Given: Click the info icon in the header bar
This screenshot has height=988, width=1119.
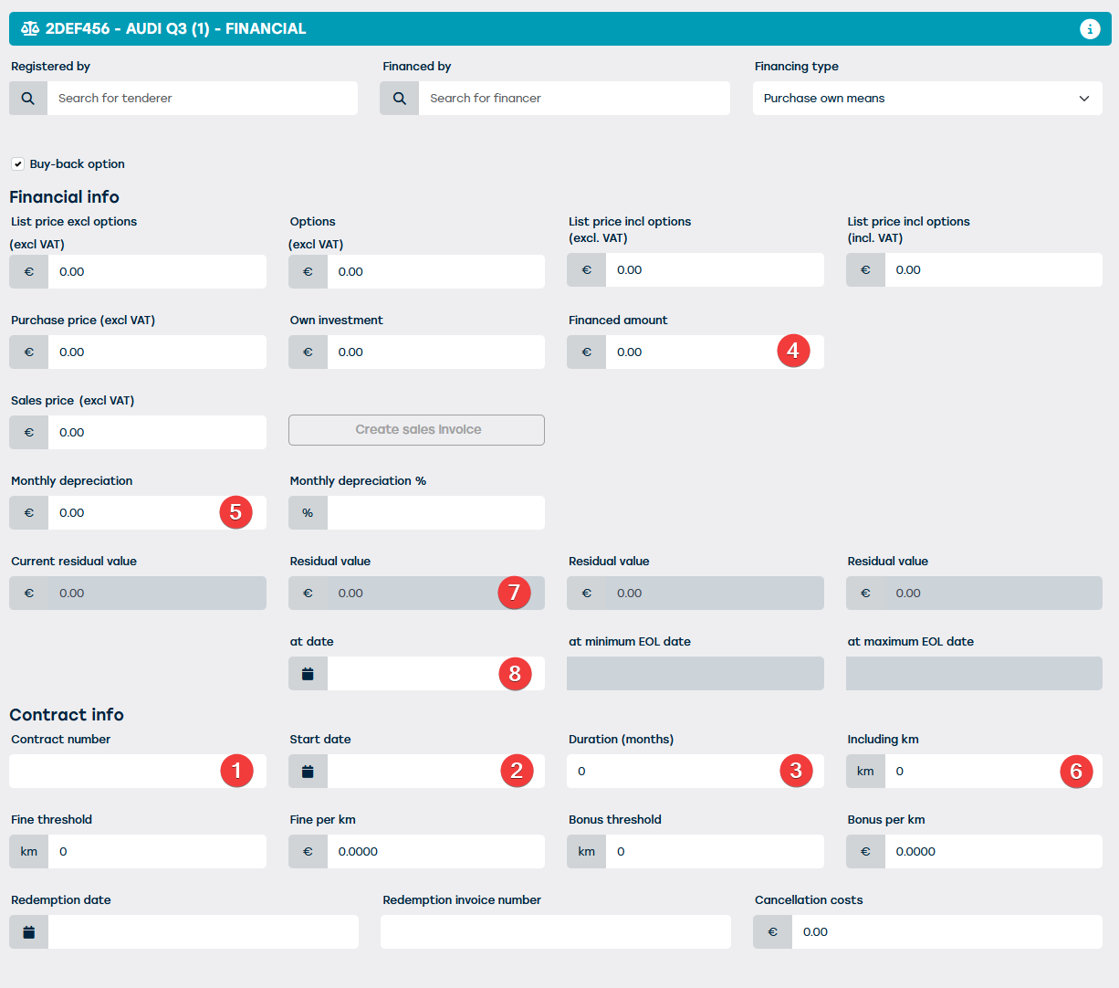Looking at the screenshot, I should 1090,29.
